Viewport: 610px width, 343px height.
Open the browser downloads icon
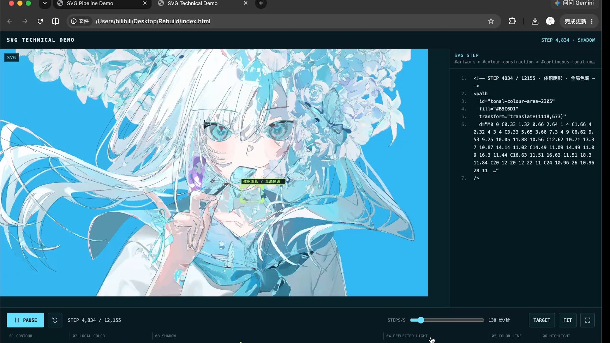coord(535,21)
